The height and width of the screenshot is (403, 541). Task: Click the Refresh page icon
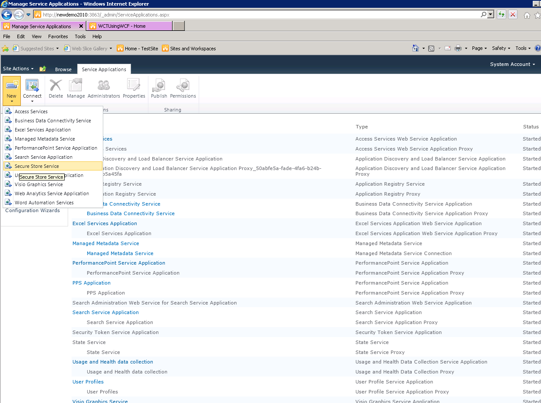[x=502, y=14]
